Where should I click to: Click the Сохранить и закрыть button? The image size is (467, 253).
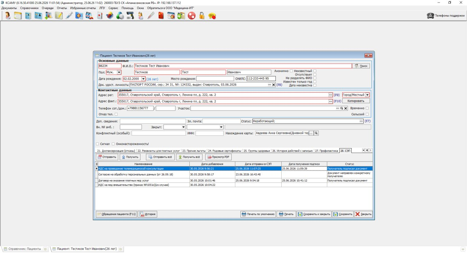coord(314,214)
